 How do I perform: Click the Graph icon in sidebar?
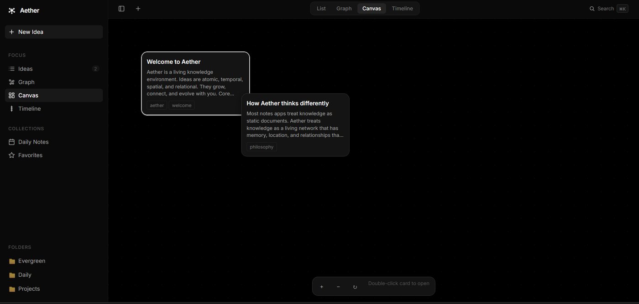(12, 82)
